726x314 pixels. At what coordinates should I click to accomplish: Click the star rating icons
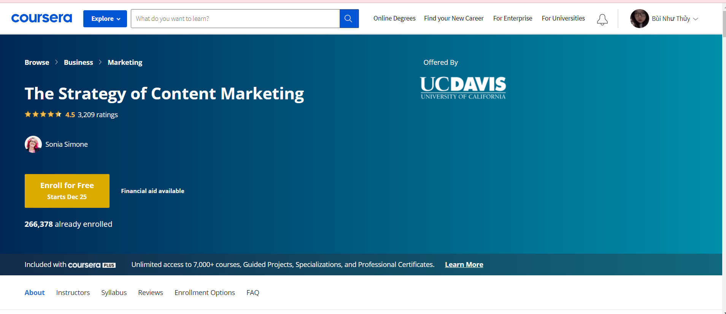coord(43,114)
